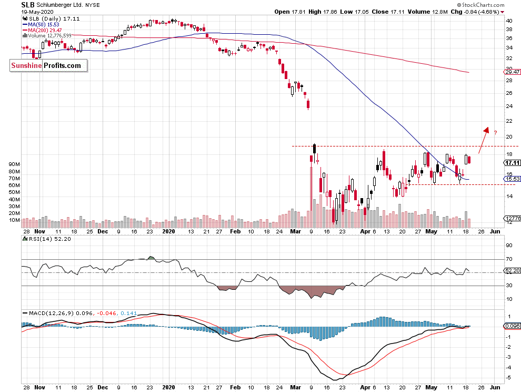Viewport: 521px width, 392px height.
Task: Click the 38 label on the price axis
Action: point(509,30)
